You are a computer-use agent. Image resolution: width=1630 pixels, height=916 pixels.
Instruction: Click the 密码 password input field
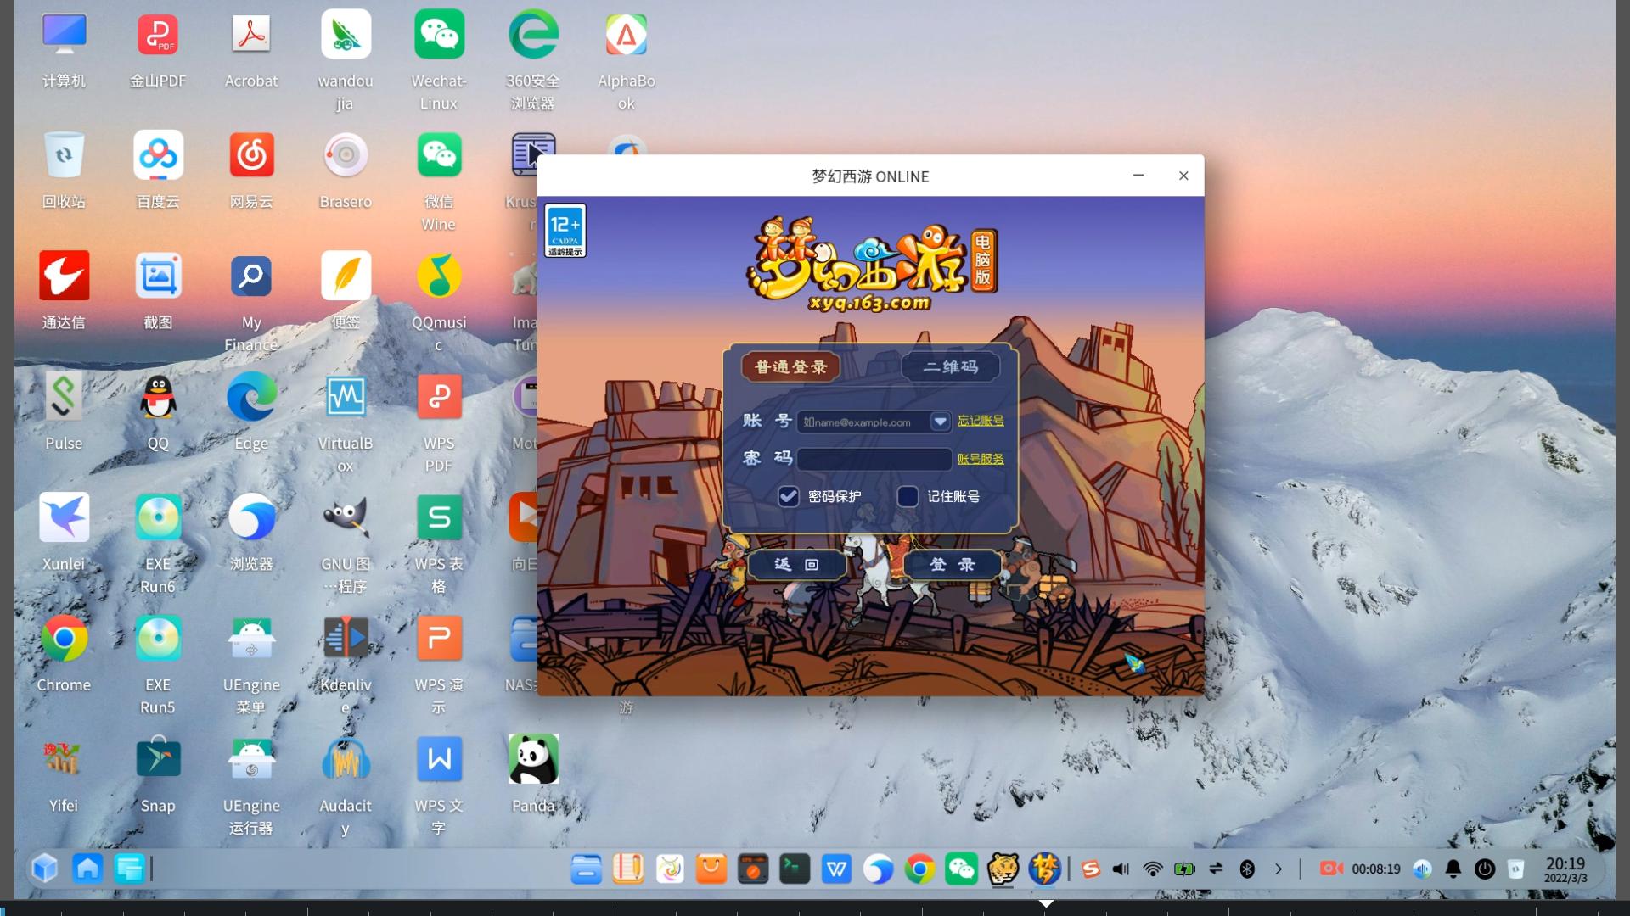point(874,459)
